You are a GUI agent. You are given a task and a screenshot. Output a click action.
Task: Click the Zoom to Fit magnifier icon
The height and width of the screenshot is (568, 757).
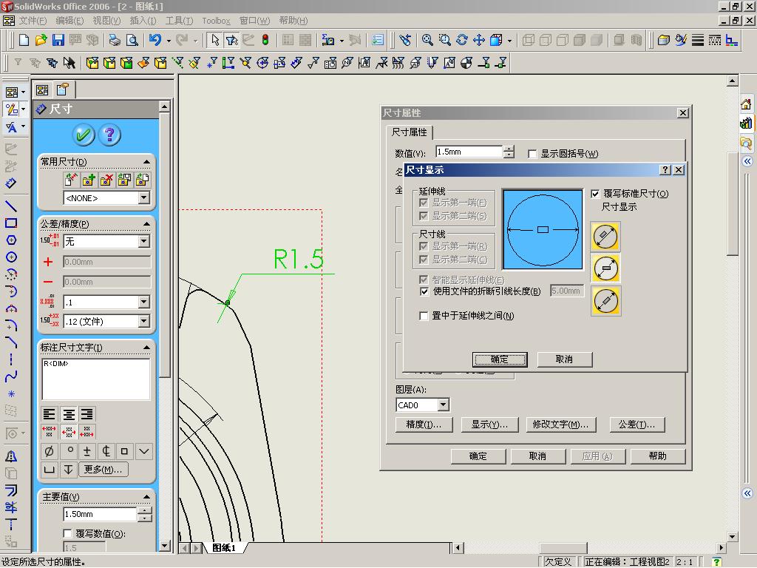427,40
